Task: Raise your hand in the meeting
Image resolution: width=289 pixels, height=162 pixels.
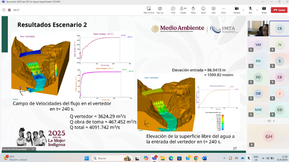Action: (193, 10)
